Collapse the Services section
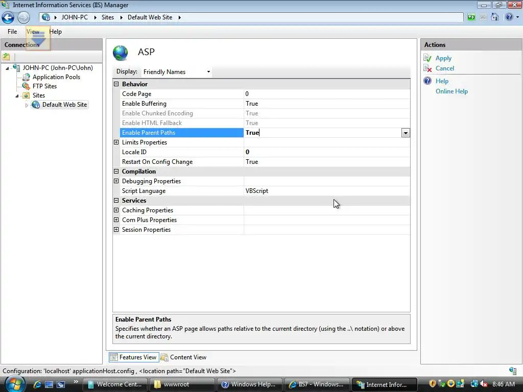523x392 pixels. (116, 200)
